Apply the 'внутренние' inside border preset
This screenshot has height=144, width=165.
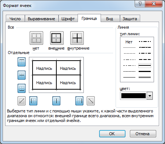pos(77,38)
